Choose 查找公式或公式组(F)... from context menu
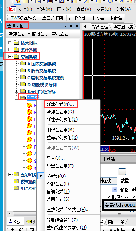 [68, 210]
